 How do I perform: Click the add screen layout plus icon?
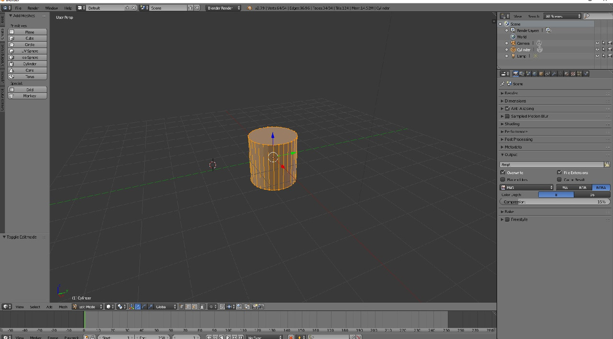(127, 8)
